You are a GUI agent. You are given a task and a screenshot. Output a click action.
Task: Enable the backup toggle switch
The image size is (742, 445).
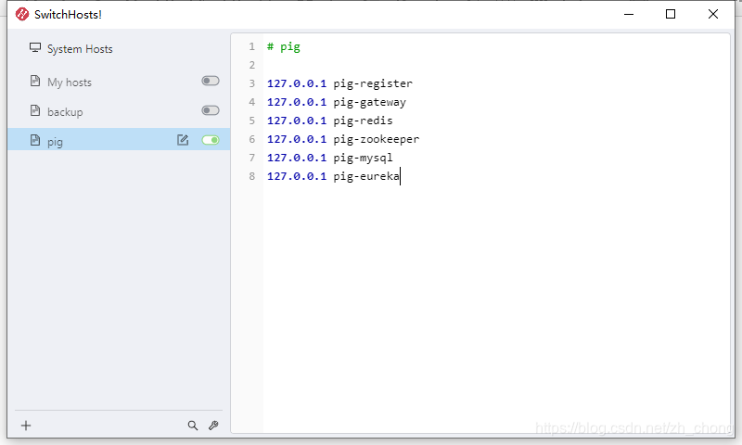click(211, 110)
